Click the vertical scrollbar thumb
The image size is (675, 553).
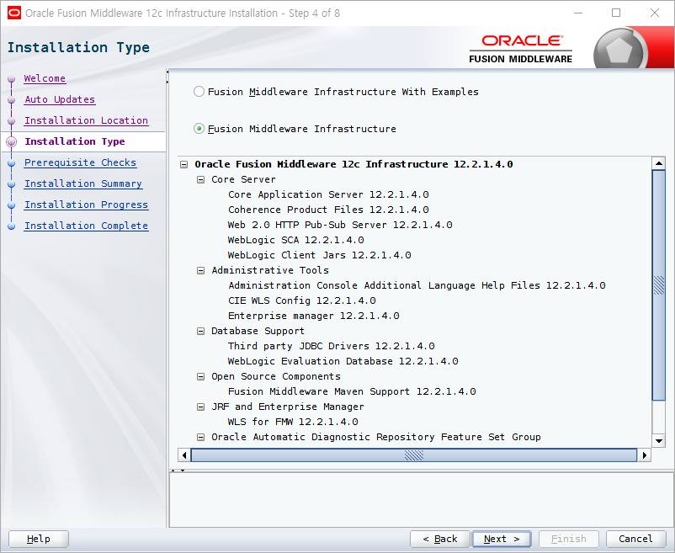tap(659, 284)
